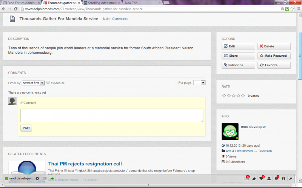Open heart notifications with 2 badge
This screenshot has width=302, height=188.
[261, 178]
